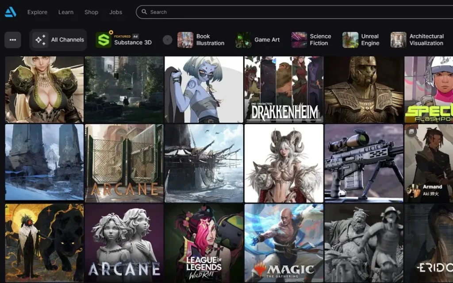Open the League of Legends Wild Rift artwork
The image size is (453, 283).
[x=204, y=243]
